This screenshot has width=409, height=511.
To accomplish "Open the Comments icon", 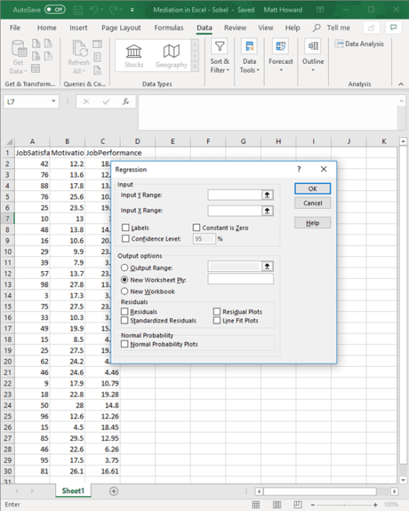I will coord(393,28).
